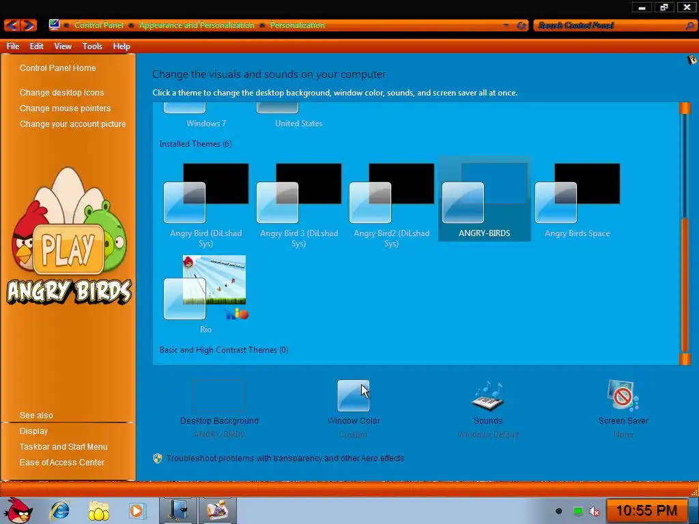Click Installed Themes (6) heading
This screenshot has width=699, height=524.
[x=195, y=144]
